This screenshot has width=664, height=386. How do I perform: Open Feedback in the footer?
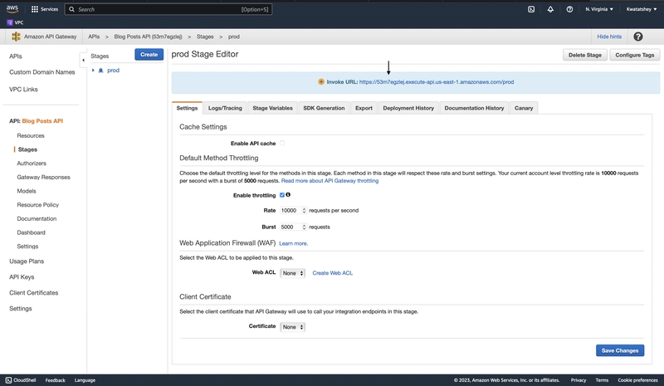(x=55, y=380)
